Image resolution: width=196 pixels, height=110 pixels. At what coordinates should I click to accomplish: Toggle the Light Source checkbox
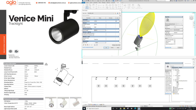[175, 41]
